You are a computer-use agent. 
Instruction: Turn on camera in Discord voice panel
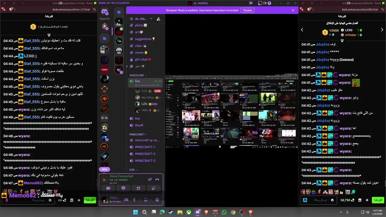pyautogui.click(x=108, y=188)
